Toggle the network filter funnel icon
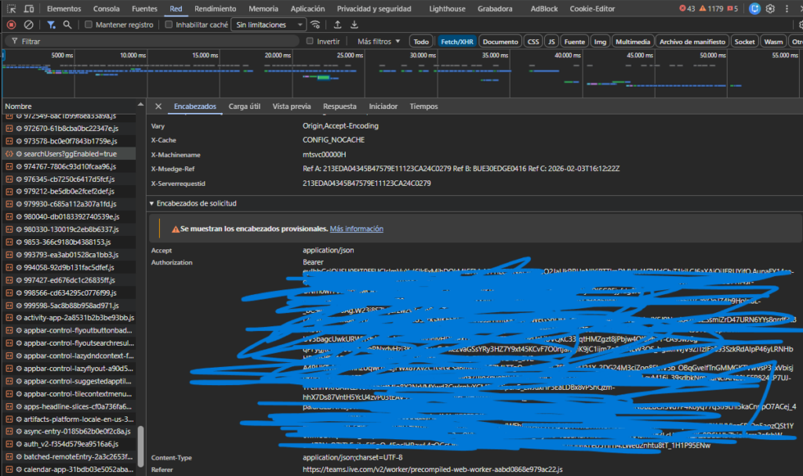 point(51,24)
